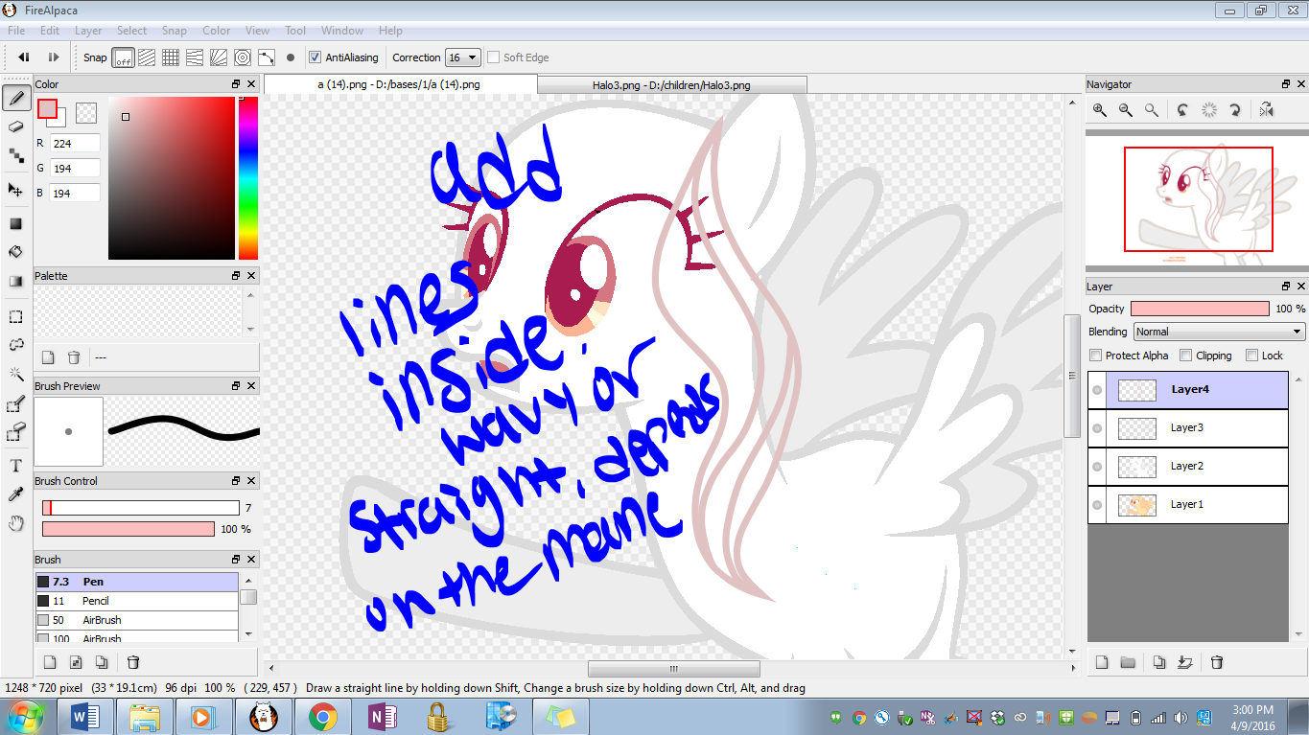Choose the Magic Wand selection tool
The image size is (1309, 735).
point(16,374)
